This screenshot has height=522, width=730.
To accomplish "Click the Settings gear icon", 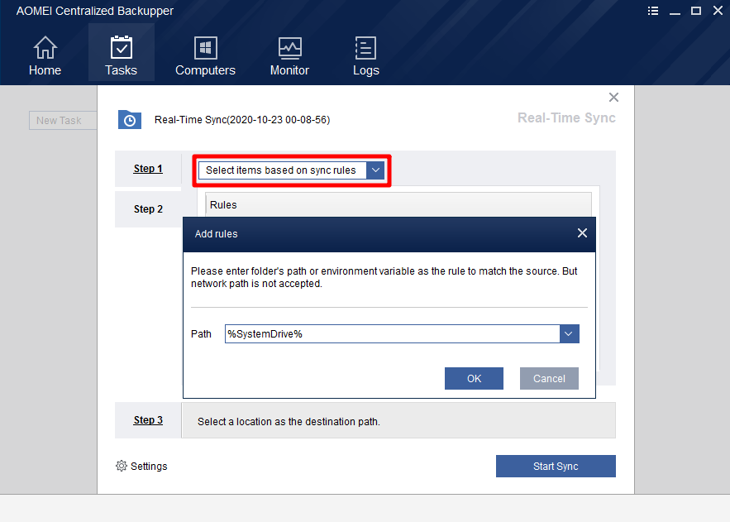I will [121, 466].
